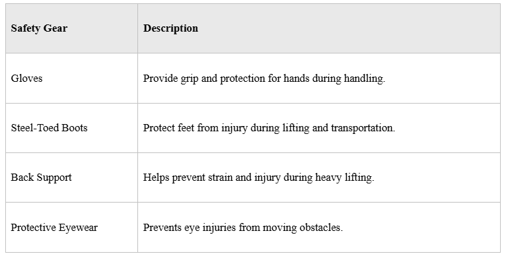Select the Back Support cell
Screen dimensions: 506x258
click(x=71, y=177)
